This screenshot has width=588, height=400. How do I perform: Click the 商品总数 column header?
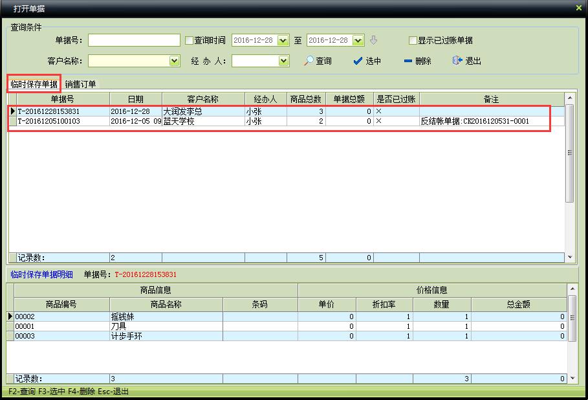coord(306,99)
